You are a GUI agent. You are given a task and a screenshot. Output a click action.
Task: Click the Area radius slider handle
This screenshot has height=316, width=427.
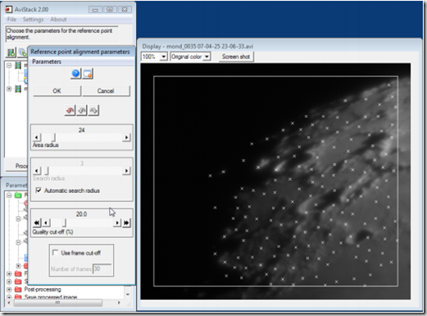(54, 137)
